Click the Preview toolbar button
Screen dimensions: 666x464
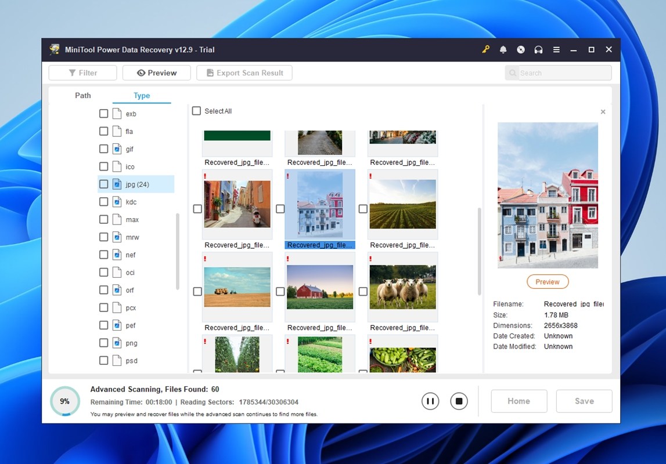pyautogui.click(x=157, y=73)
